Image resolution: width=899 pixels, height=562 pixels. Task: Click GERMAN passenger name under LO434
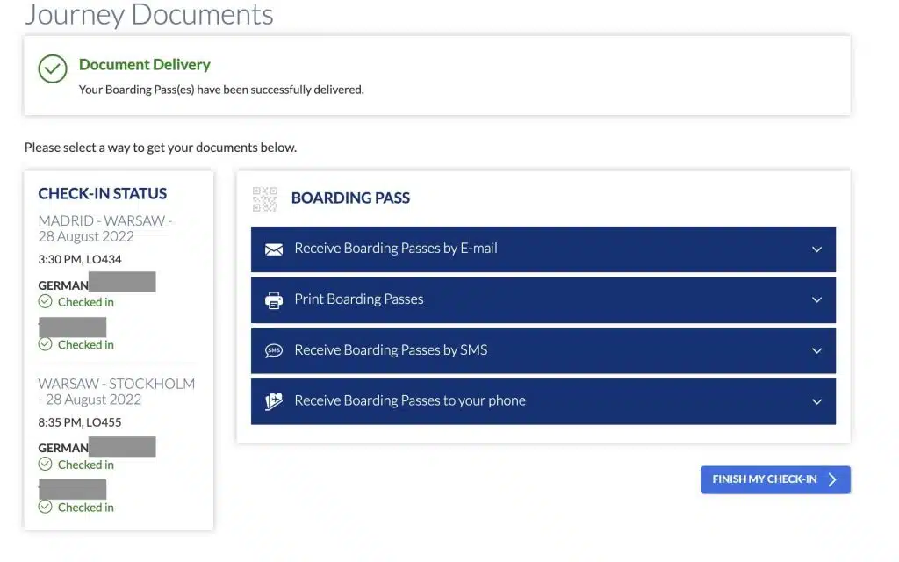pos(63,285)
